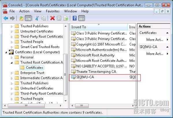
Task: Expand the Smart Card Trusted Roots node
Action: click(12, 47)
